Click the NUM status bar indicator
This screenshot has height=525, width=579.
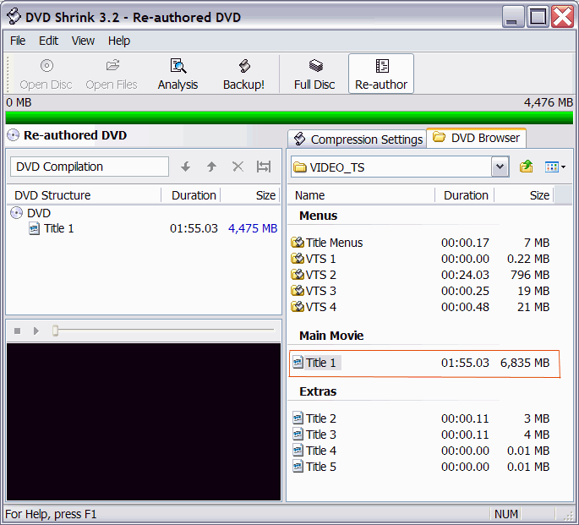click(x=506, y=514)
